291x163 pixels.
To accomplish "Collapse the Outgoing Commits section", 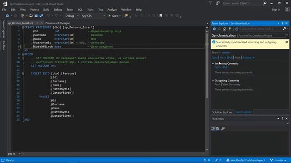I will tap(213, 81).
